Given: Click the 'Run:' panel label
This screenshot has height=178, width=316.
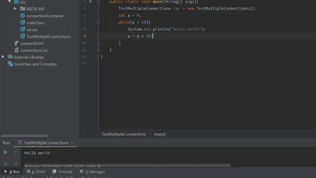Looking at the screenshot, I should [x=7, y=143].
